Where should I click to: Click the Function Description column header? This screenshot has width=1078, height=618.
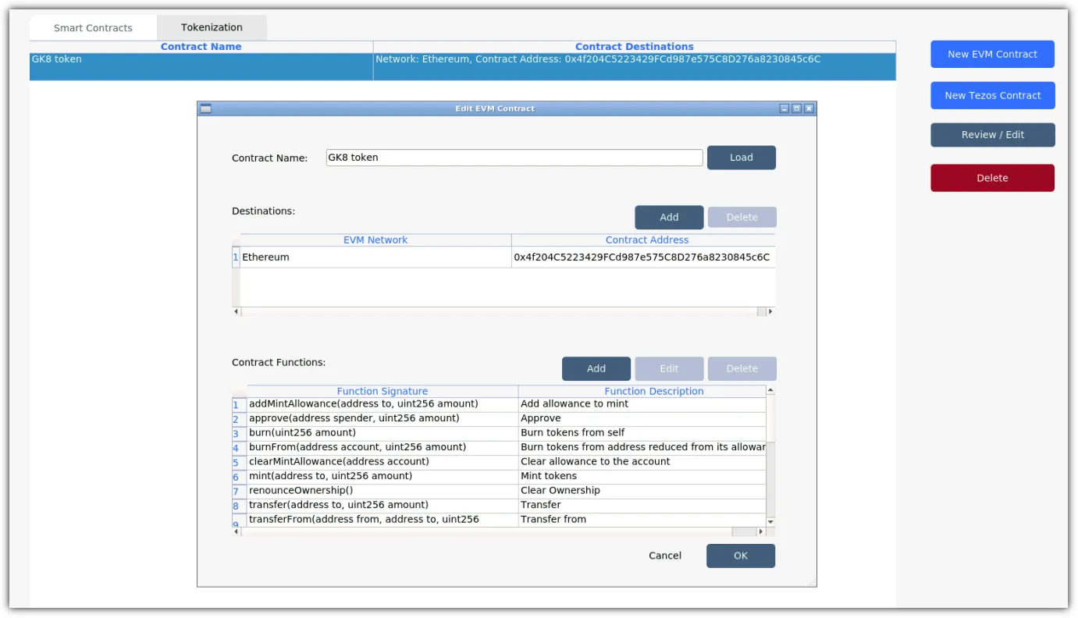[642, 391]
